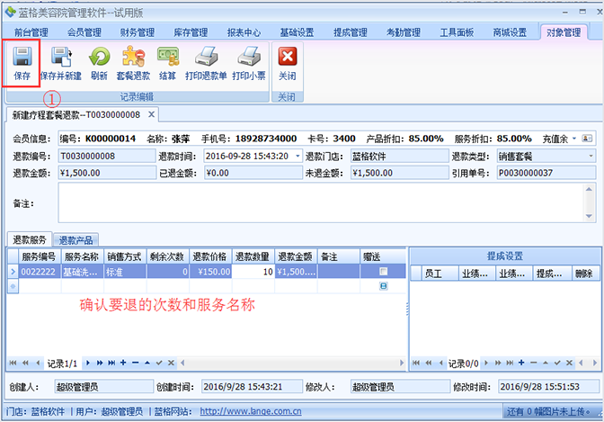The height and width of the screenshot is (422, 604).
Task: Click the 引用单号 field P0030000037
Action: (546, 173)
